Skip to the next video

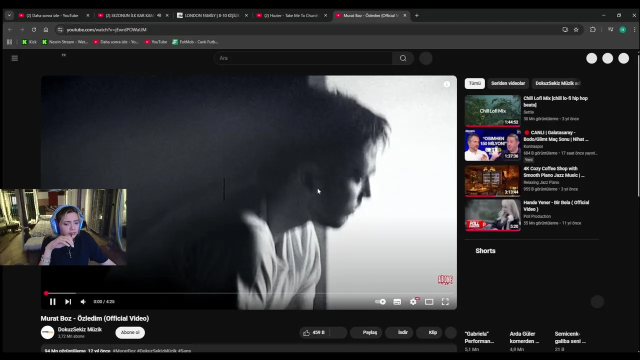click(68, 301)
